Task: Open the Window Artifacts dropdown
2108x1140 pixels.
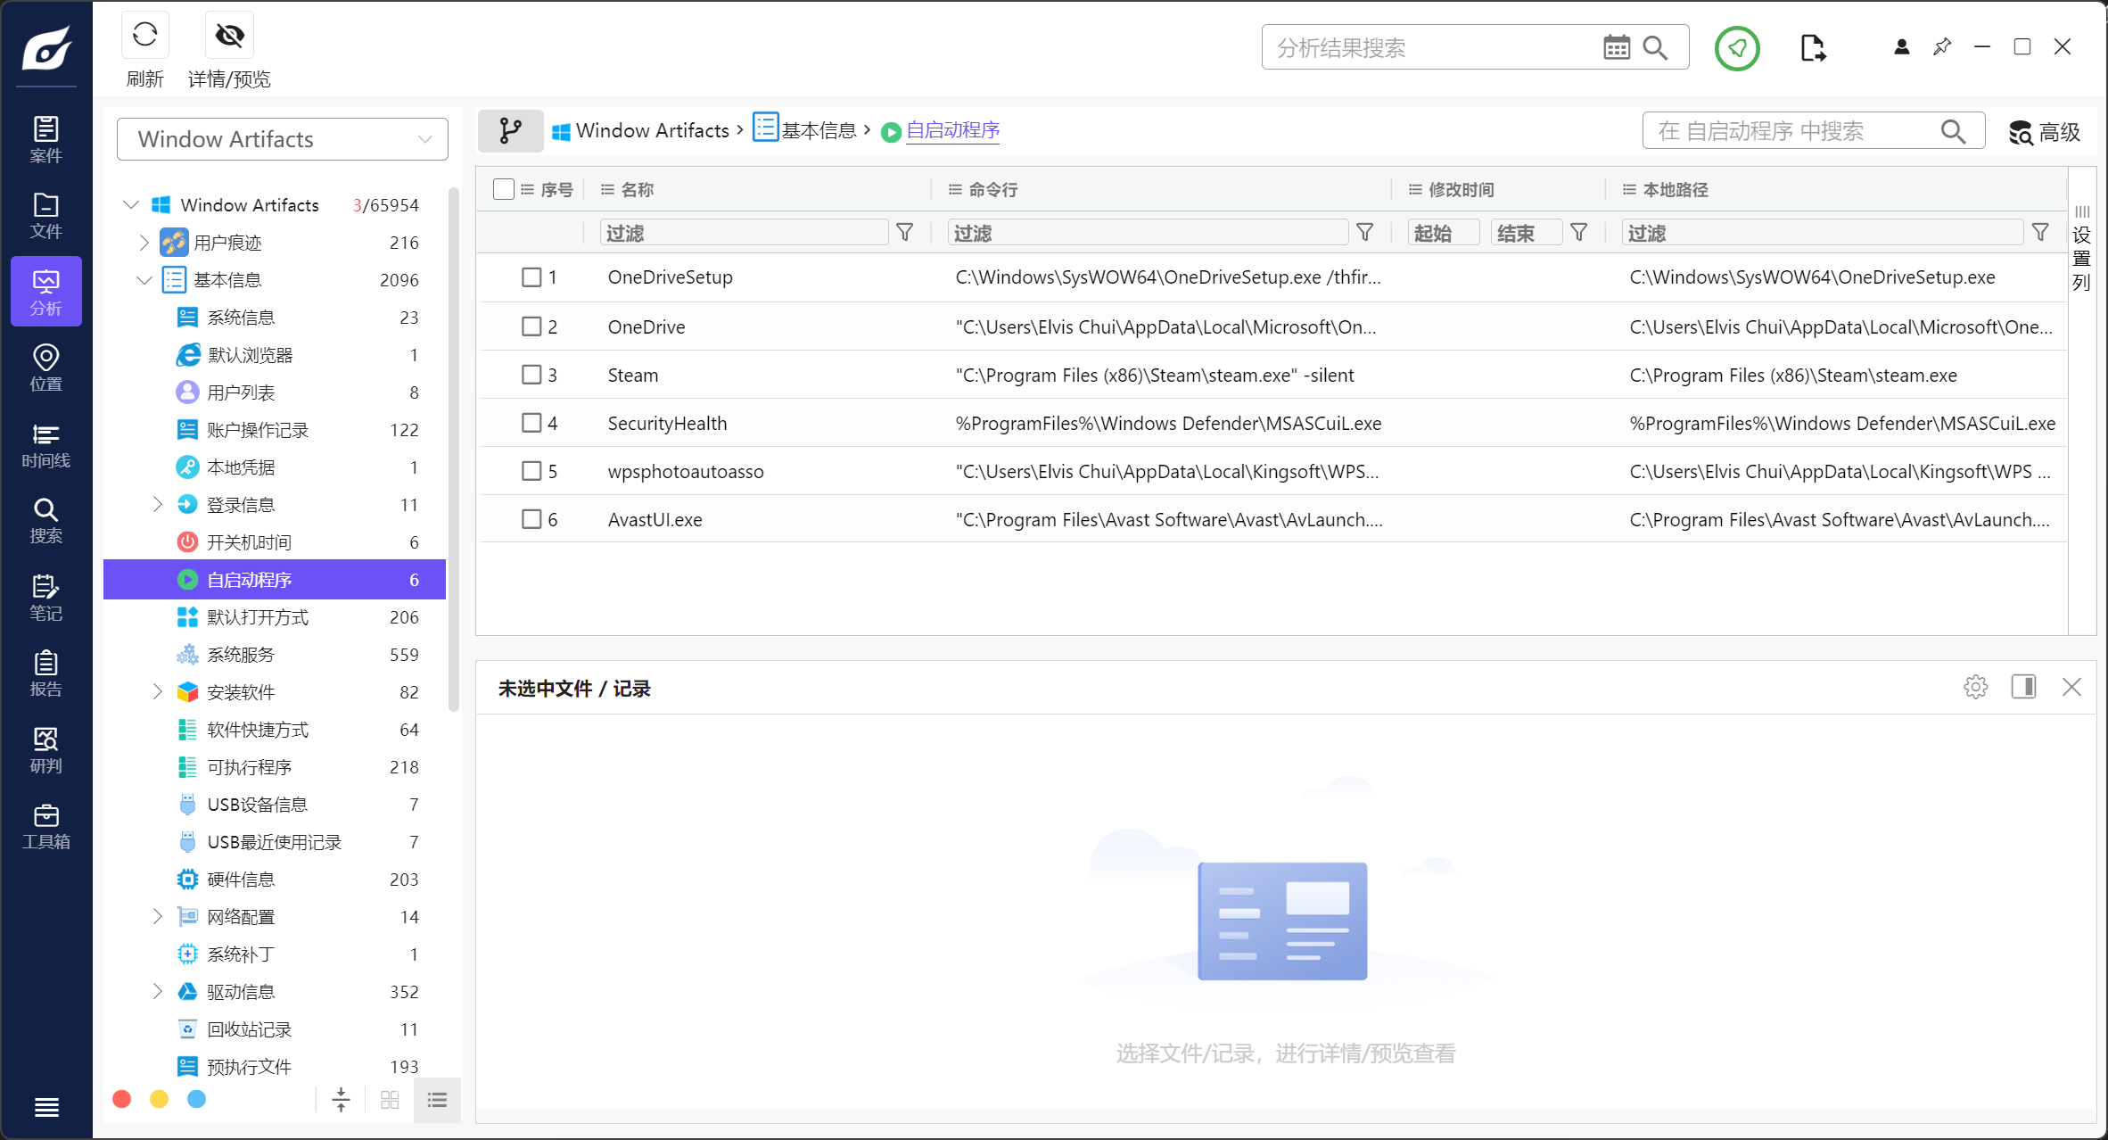Action: coord(282,139)
